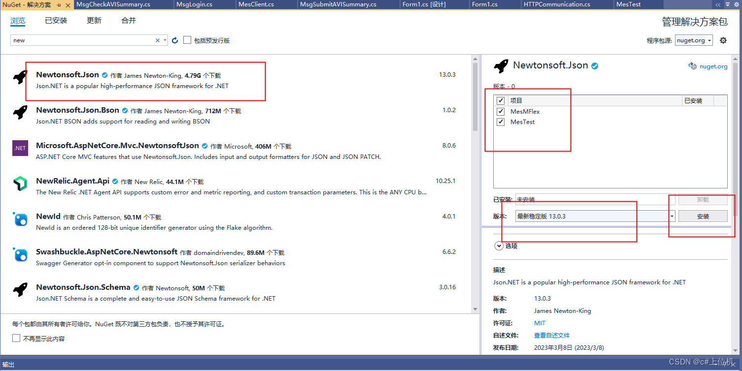This screenshot has height=371, width=742.
Task: Click Microsoft.AspNetCore.Mvc.NewtonsoftJson .NET icon
Action: click(20, 148)
